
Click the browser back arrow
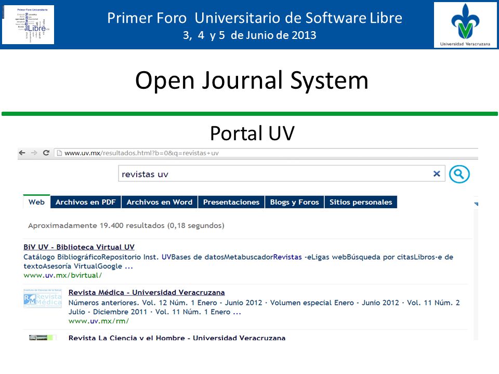click(22, 153)
